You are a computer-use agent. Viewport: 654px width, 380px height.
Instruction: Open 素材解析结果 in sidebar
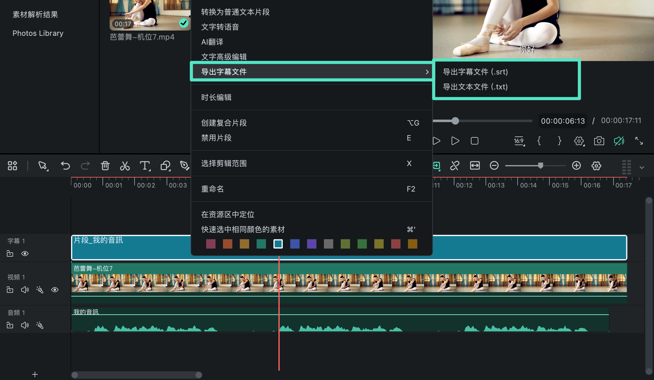pyautogui.click(x=35, y=14)
